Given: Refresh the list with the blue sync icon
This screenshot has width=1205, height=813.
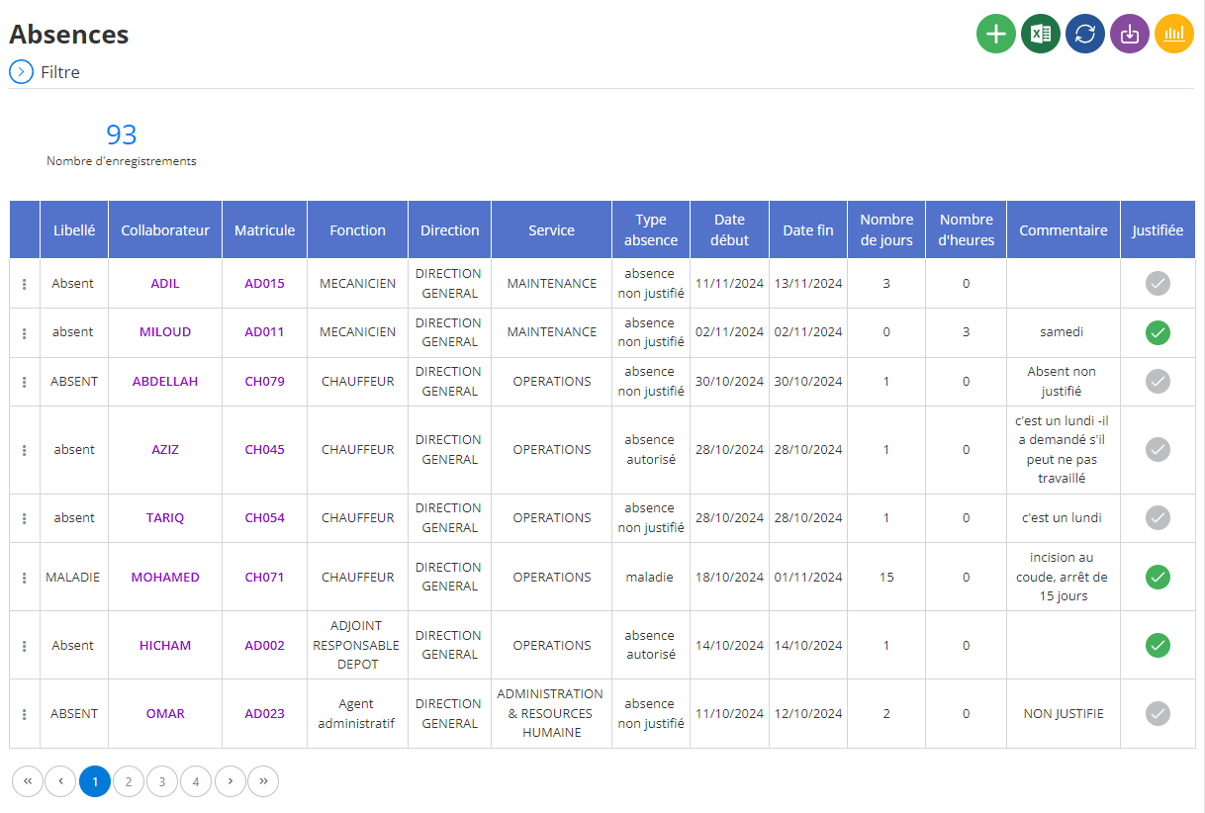Looking at the screenshot, I should [x=1085, y=34].
